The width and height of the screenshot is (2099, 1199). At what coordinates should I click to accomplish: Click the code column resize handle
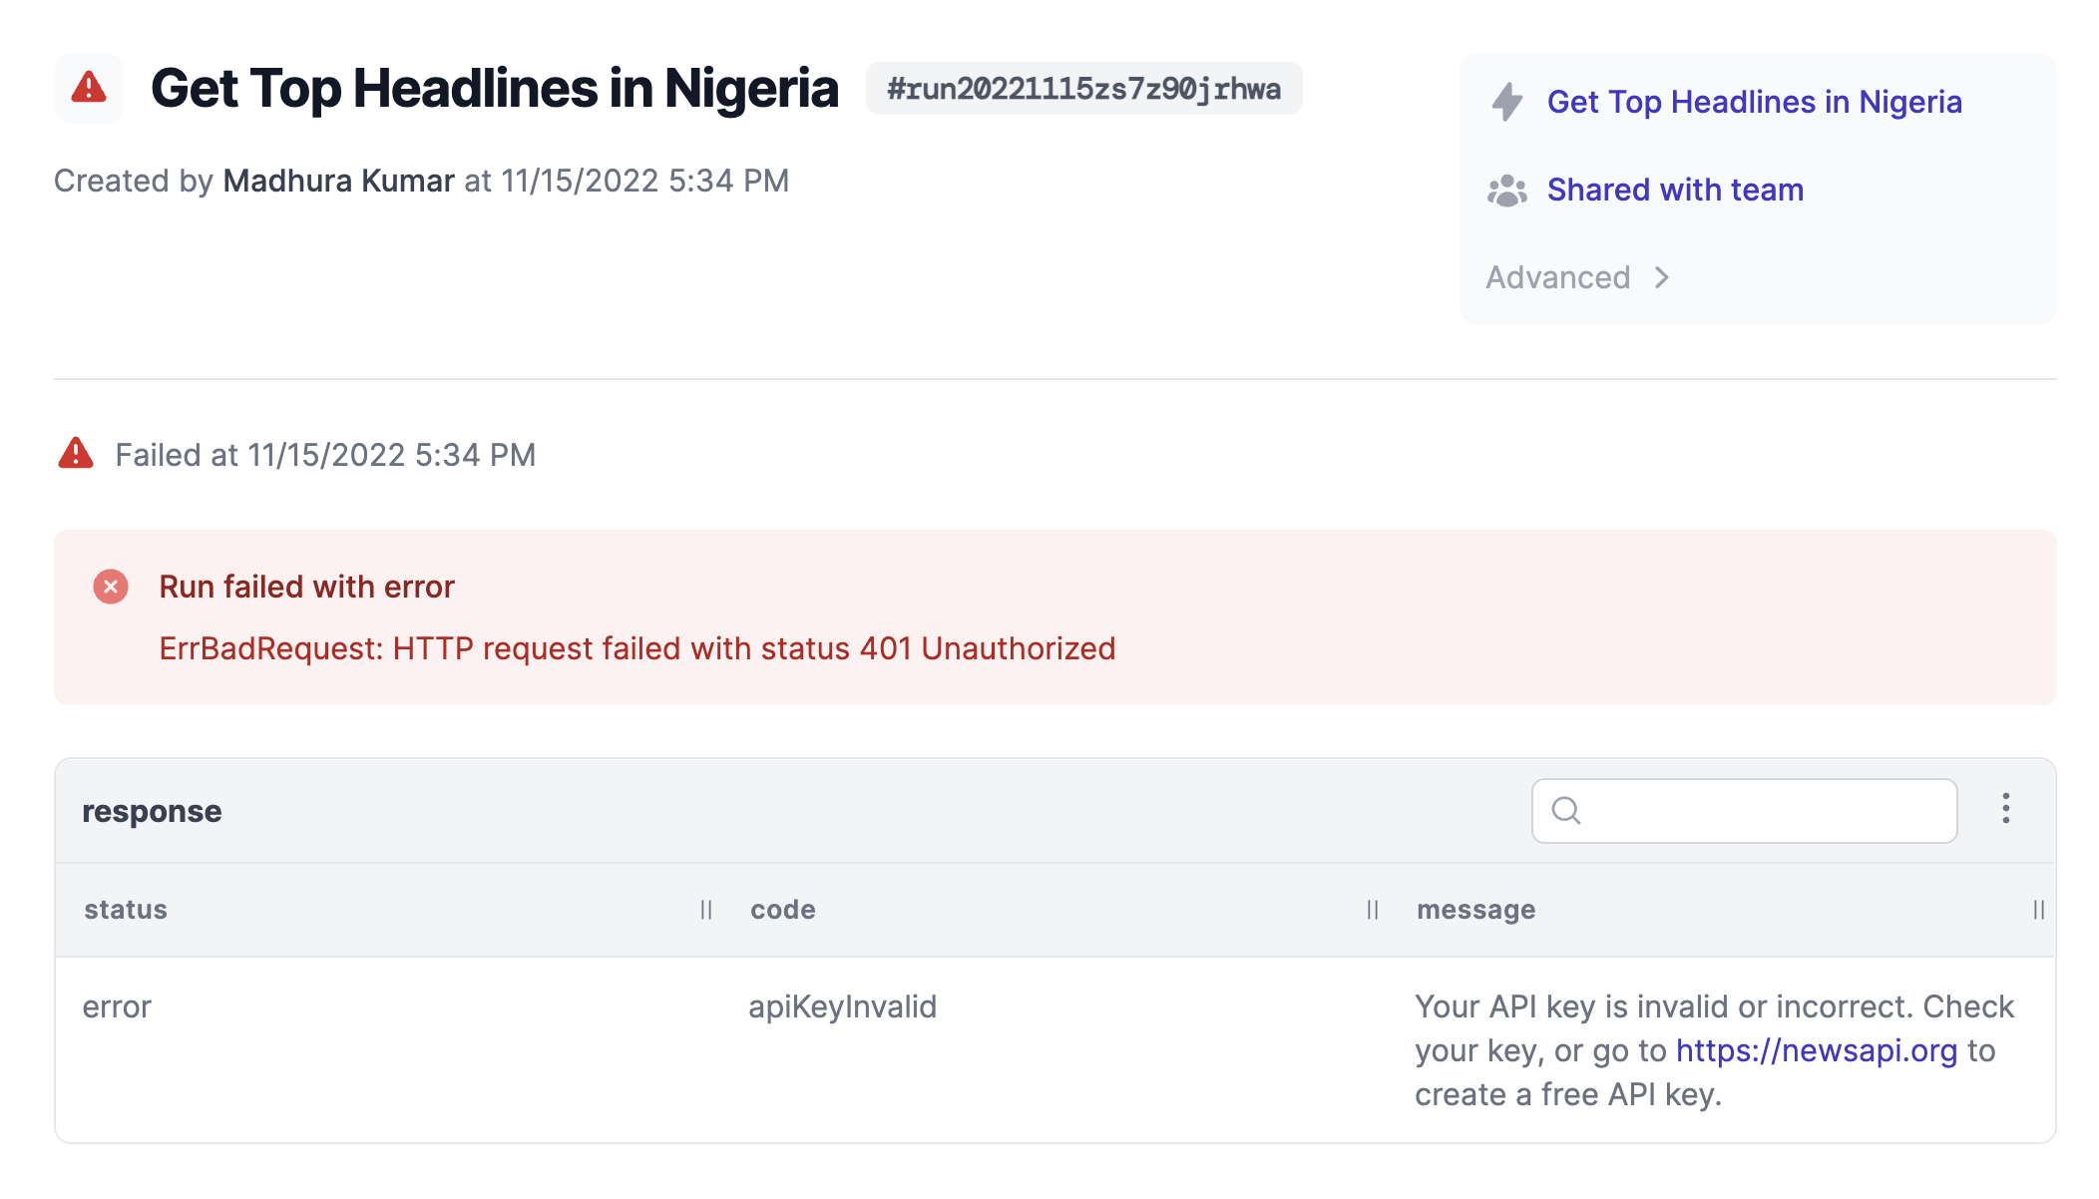click(1373, 910)
